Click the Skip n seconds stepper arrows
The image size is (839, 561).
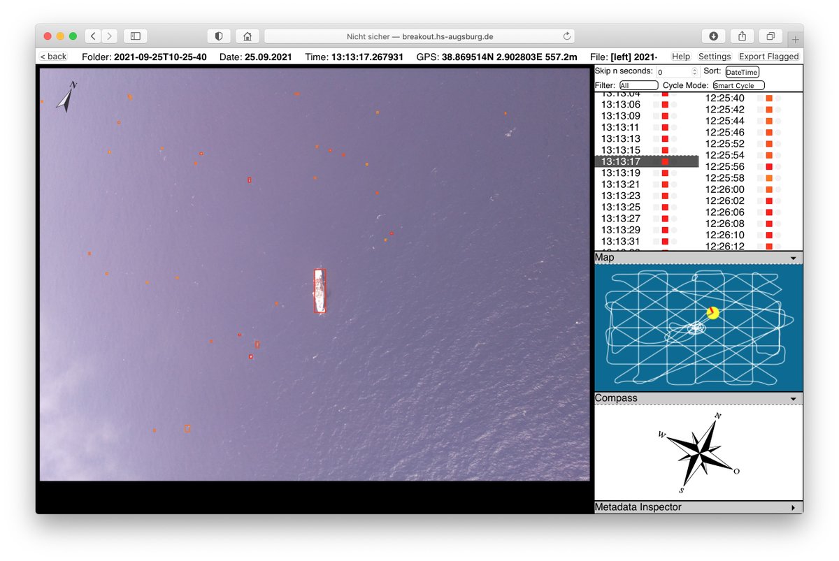(694, 72)
